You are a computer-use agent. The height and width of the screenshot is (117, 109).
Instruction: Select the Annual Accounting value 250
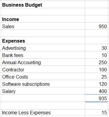coord(96,62)
